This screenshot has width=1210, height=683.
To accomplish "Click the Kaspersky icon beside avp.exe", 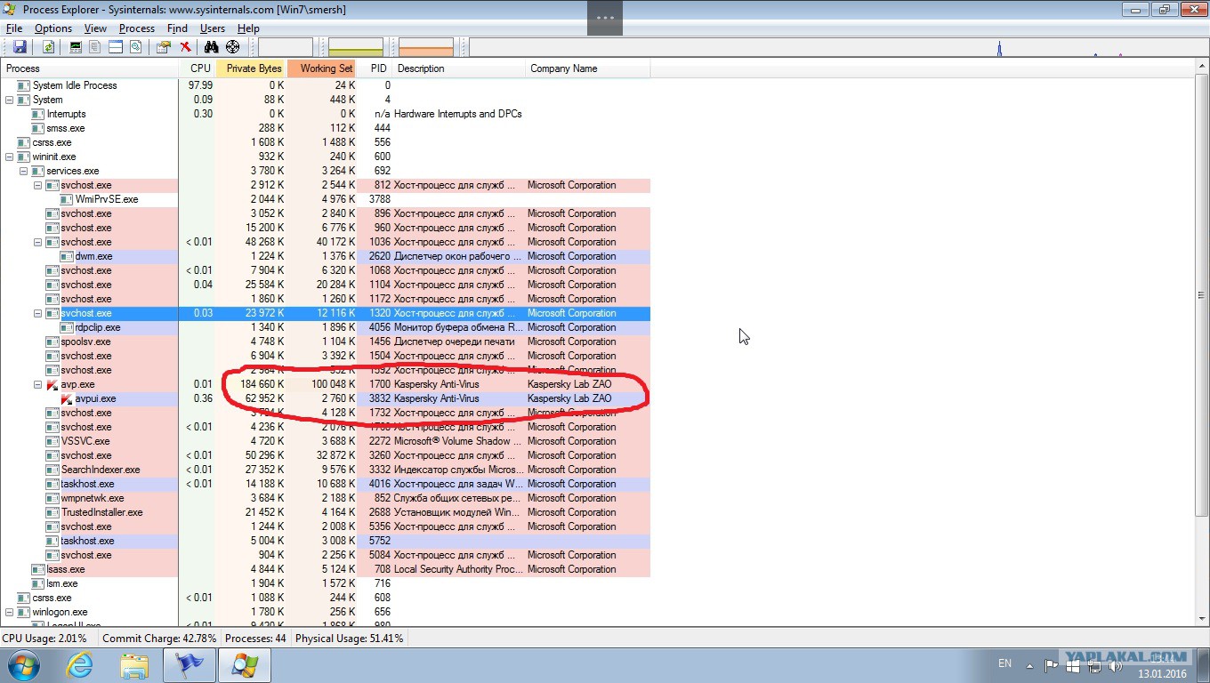I will point(52,384).
